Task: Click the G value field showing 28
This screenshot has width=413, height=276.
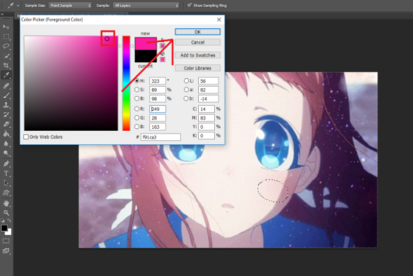Action: [x=157, y=118]
